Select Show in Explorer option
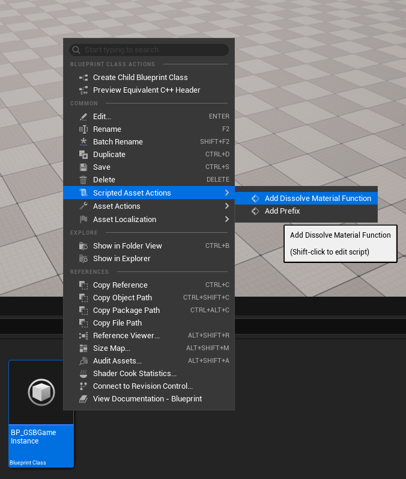The width and height of the screenshot is (406, 479). point(121,259)
